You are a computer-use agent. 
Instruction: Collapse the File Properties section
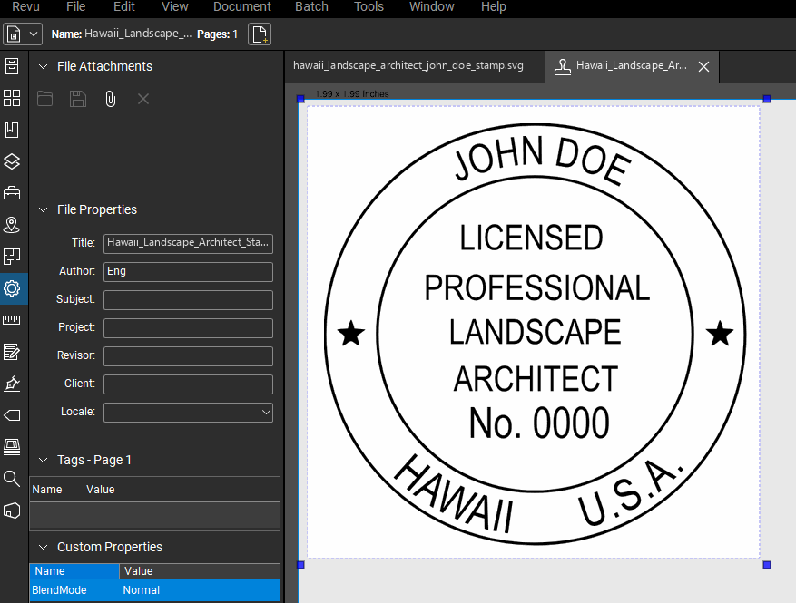tap(44, 209)
